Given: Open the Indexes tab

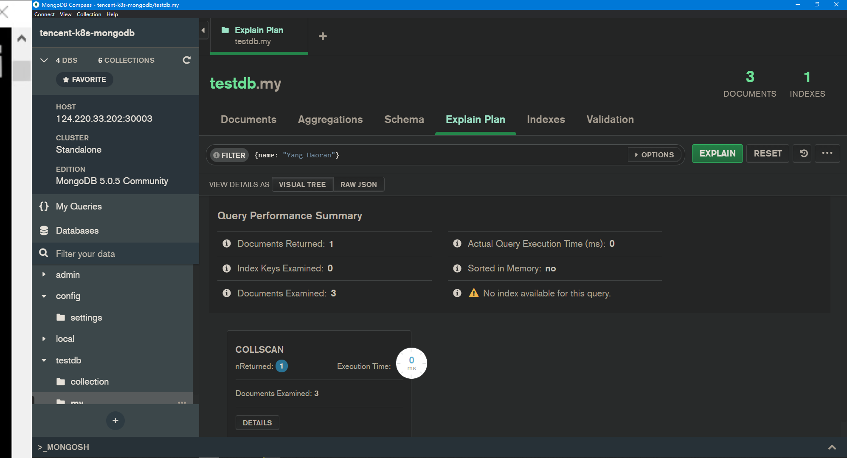Looking at the screenshot, I should (x=546, y=120).
